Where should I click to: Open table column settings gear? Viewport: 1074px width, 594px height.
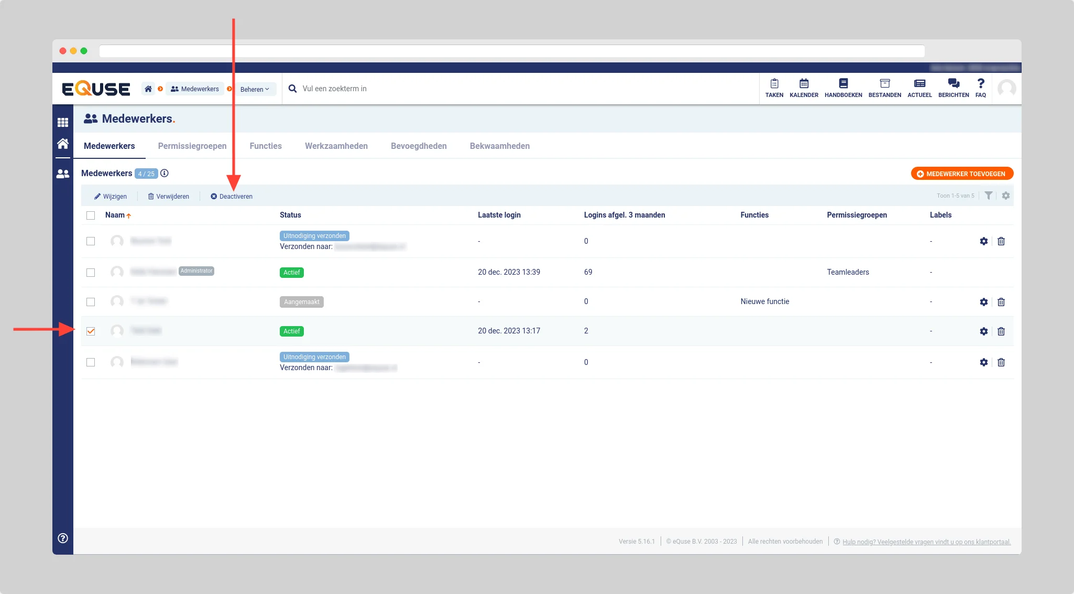point(1005,196)
